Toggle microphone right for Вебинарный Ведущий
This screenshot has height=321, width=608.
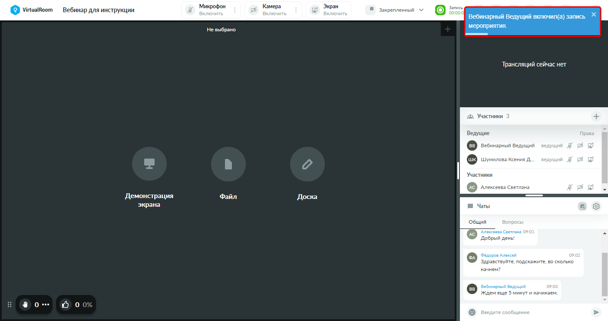[570, 146]
